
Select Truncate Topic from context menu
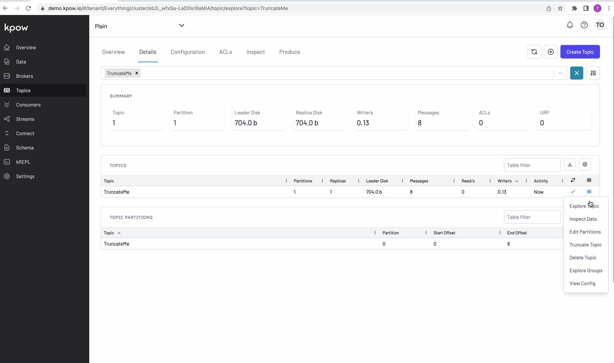point(585,245)
